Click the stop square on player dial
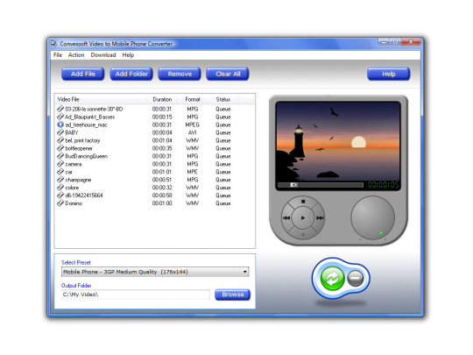This screenshot has width=473, height=355. 303,202
